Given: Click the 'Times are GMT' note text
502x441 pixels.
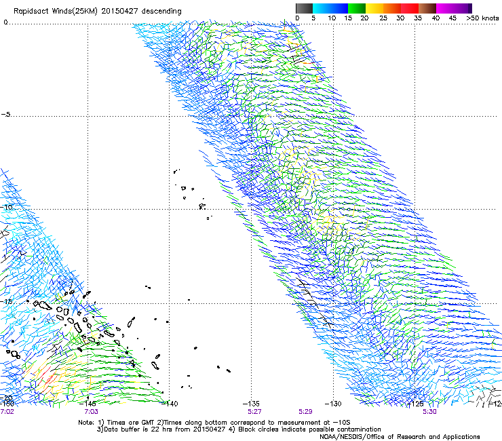Looking at the screenshot, I should (x=131, y=423).
